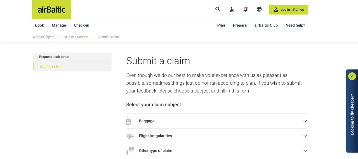This screenshot has width=358, height=159.
Task: Click the Flight irregularities airplane icon
Action: (130, 136)
